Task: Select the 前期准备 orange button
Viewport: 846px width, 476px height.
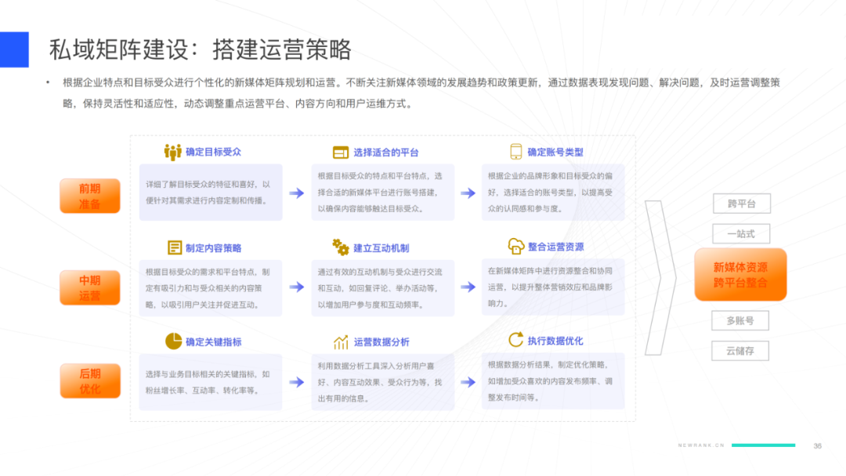Action: (x=90, y=196)
